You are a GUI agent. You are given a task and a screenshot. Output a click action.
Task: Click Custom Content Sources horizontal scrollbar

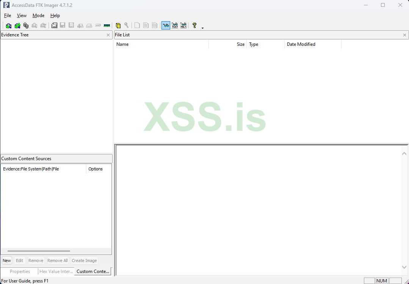coord(39,251)
